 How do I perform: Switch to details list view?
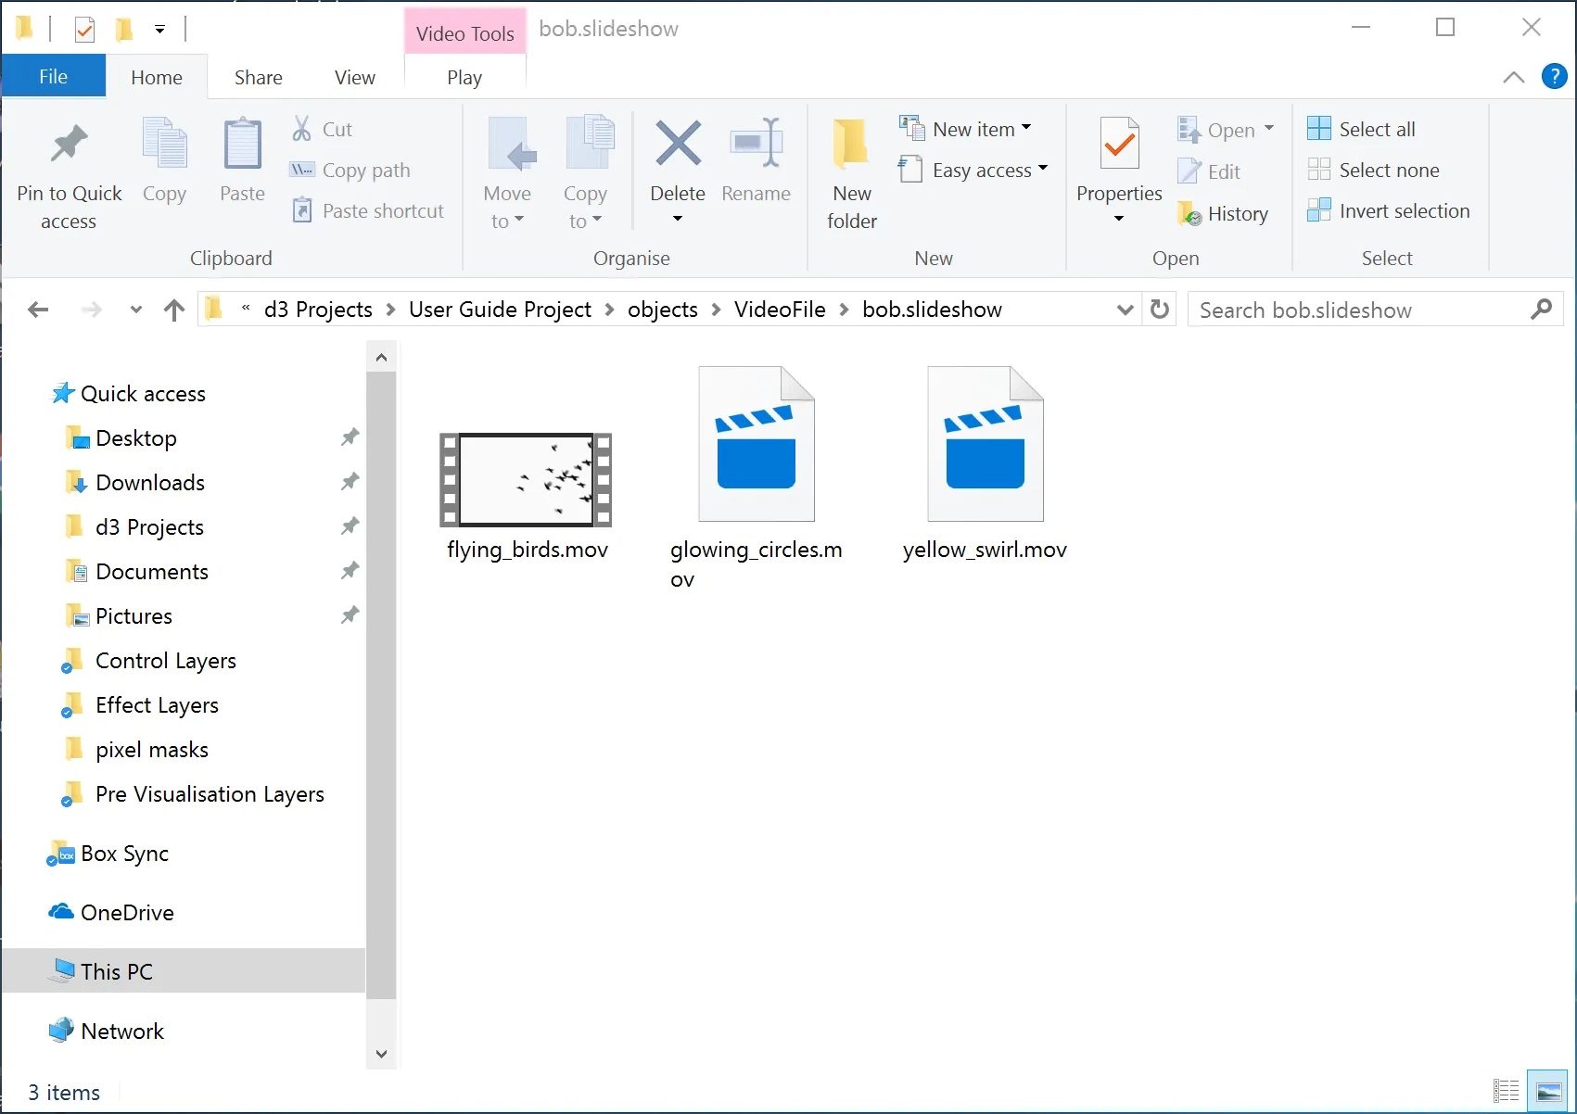1506,1092
